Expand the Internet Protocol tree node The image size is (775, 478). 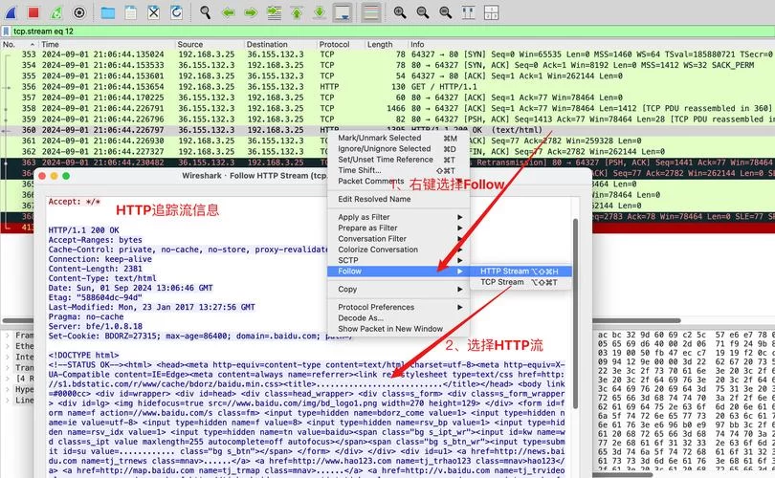coord(8,357)
